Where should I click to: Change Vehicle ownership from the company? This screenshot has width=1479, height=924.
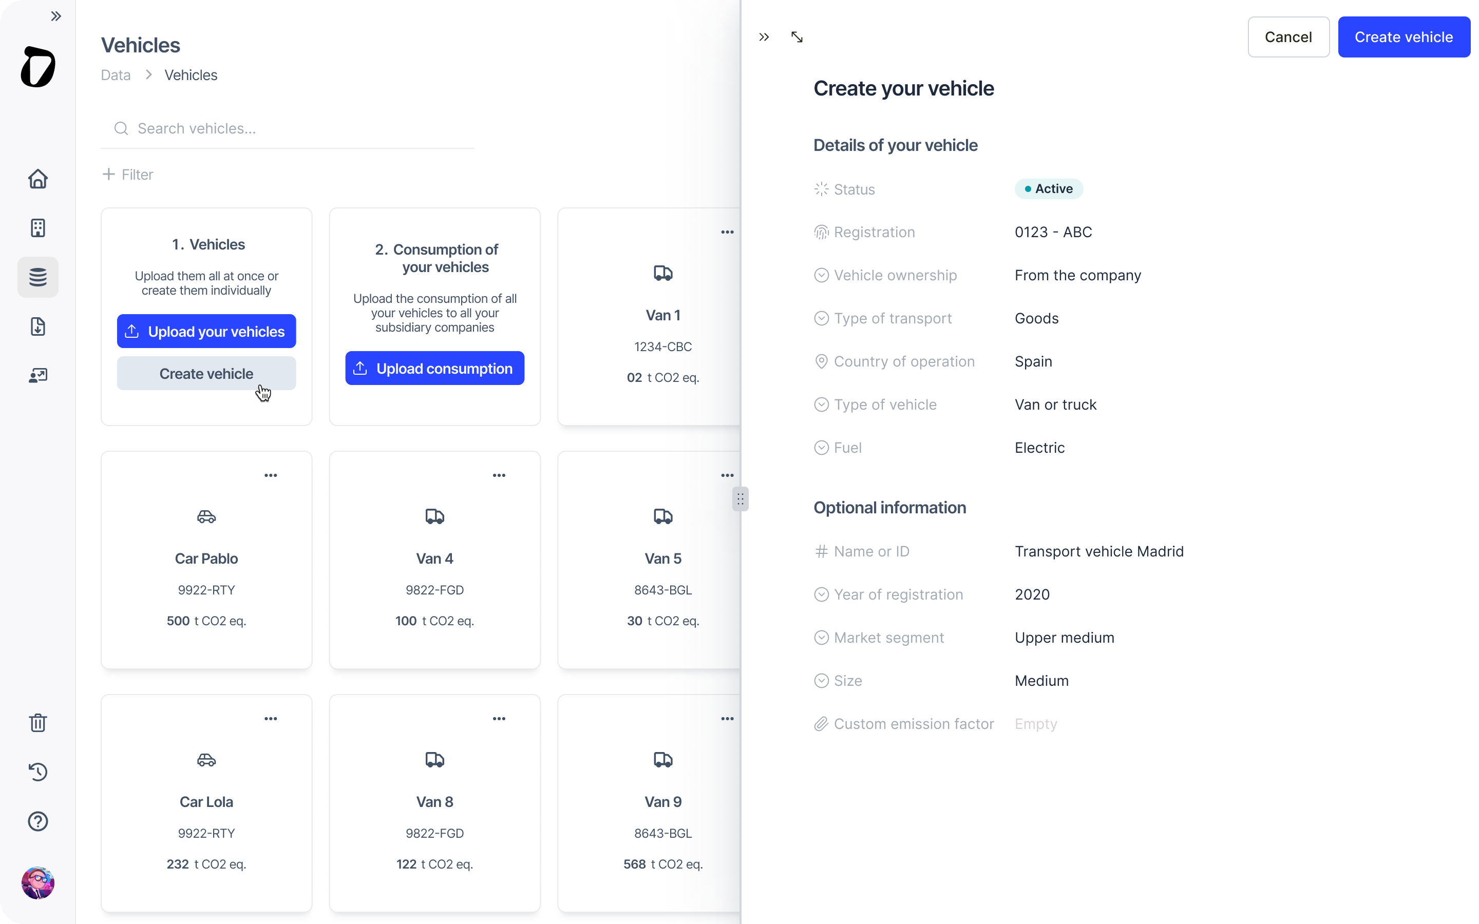(x=1077, y=276)
